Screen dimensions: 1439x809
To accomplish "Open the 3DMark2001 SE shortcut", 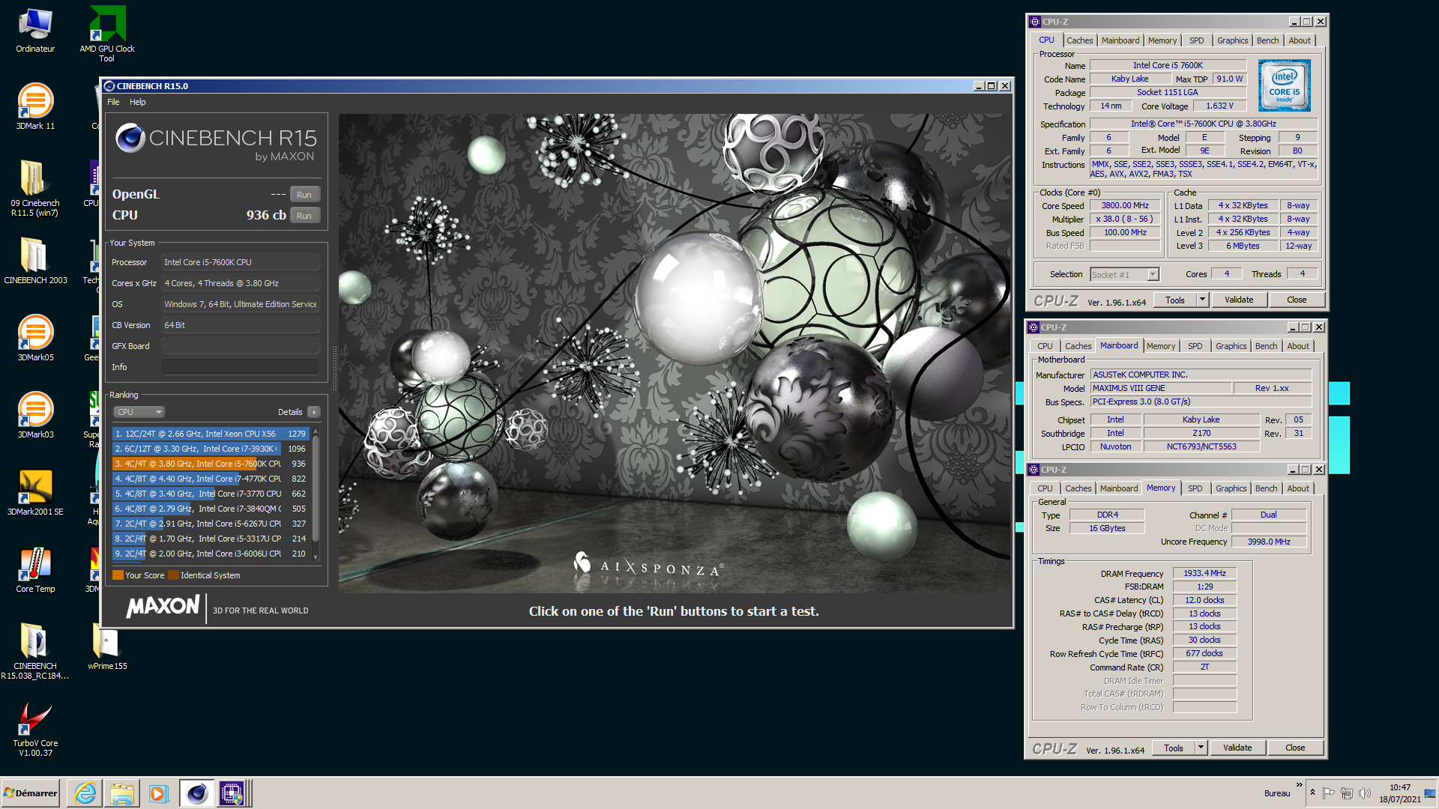I will click(x=35, y=493).
